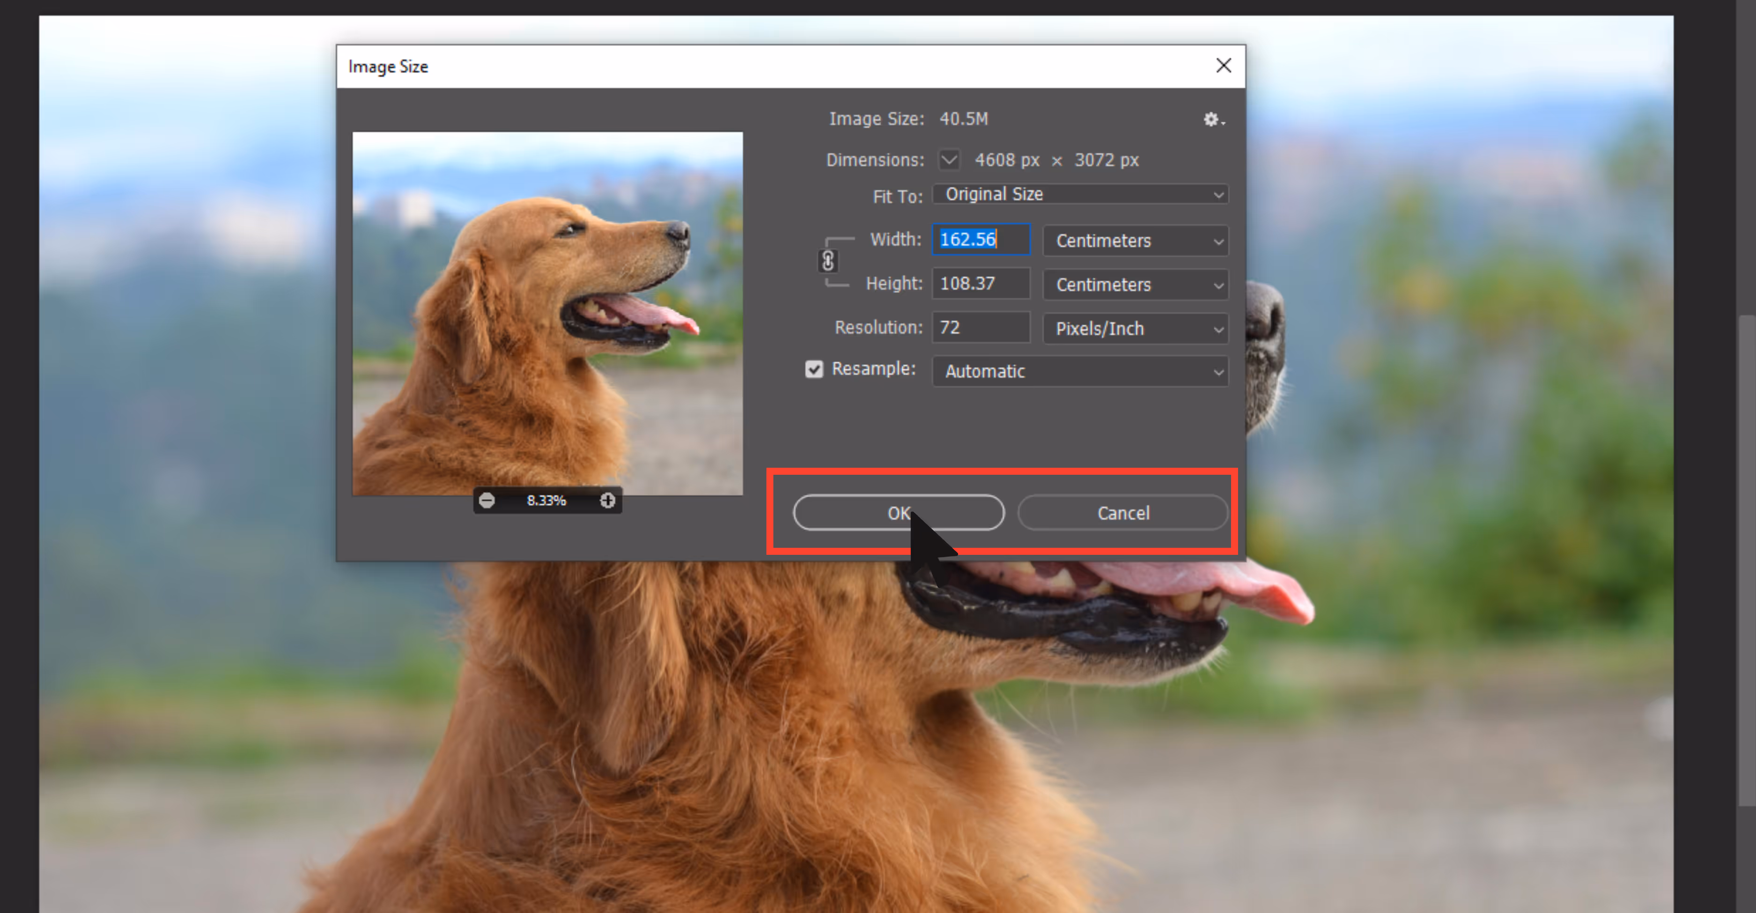Viewport: 1756px width, 913px height.
Task: Zoom out the preview with minus icon
Action: 487,501
